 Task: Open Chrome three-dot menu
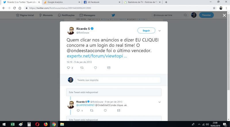(x=226, y=8)
